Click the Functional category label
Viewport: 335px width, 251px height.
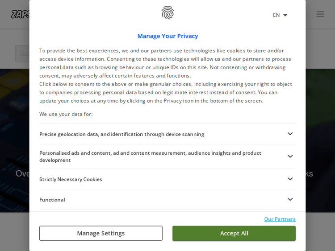[52, 200]
